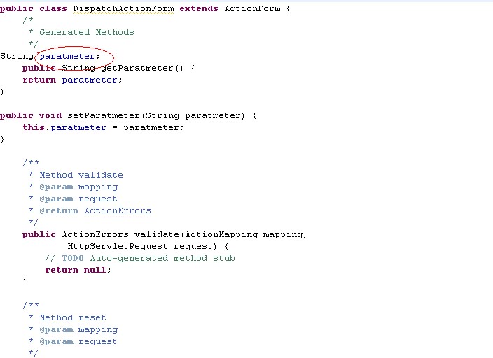Click the 'Generated Methods' comment text

point(87,32)
